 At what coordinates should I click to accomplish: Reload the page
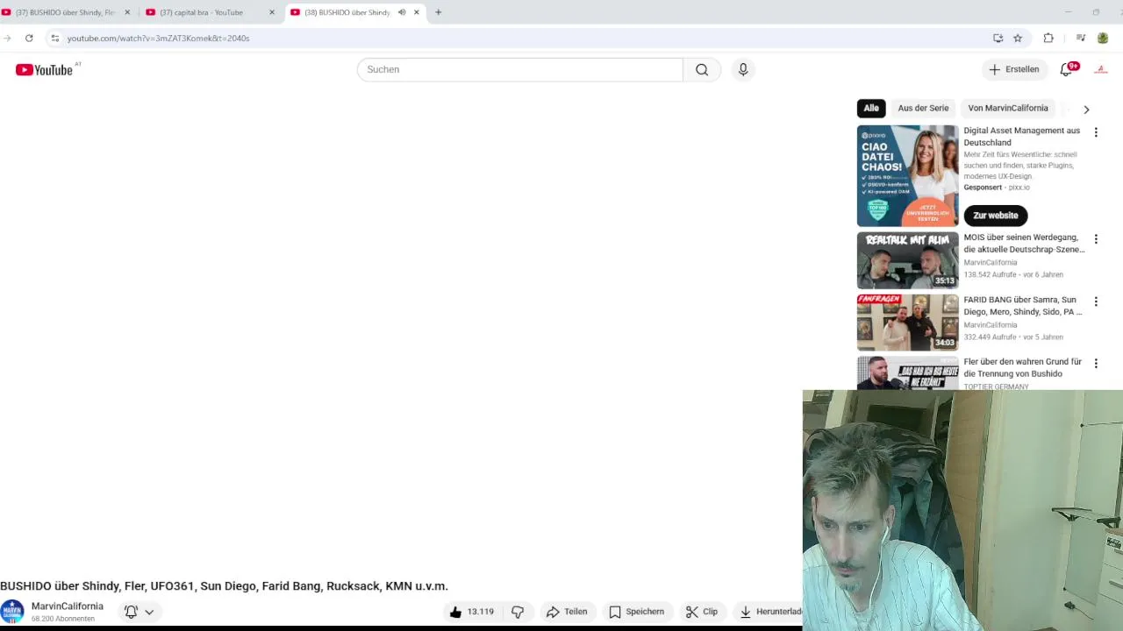[x=29, y=38]
